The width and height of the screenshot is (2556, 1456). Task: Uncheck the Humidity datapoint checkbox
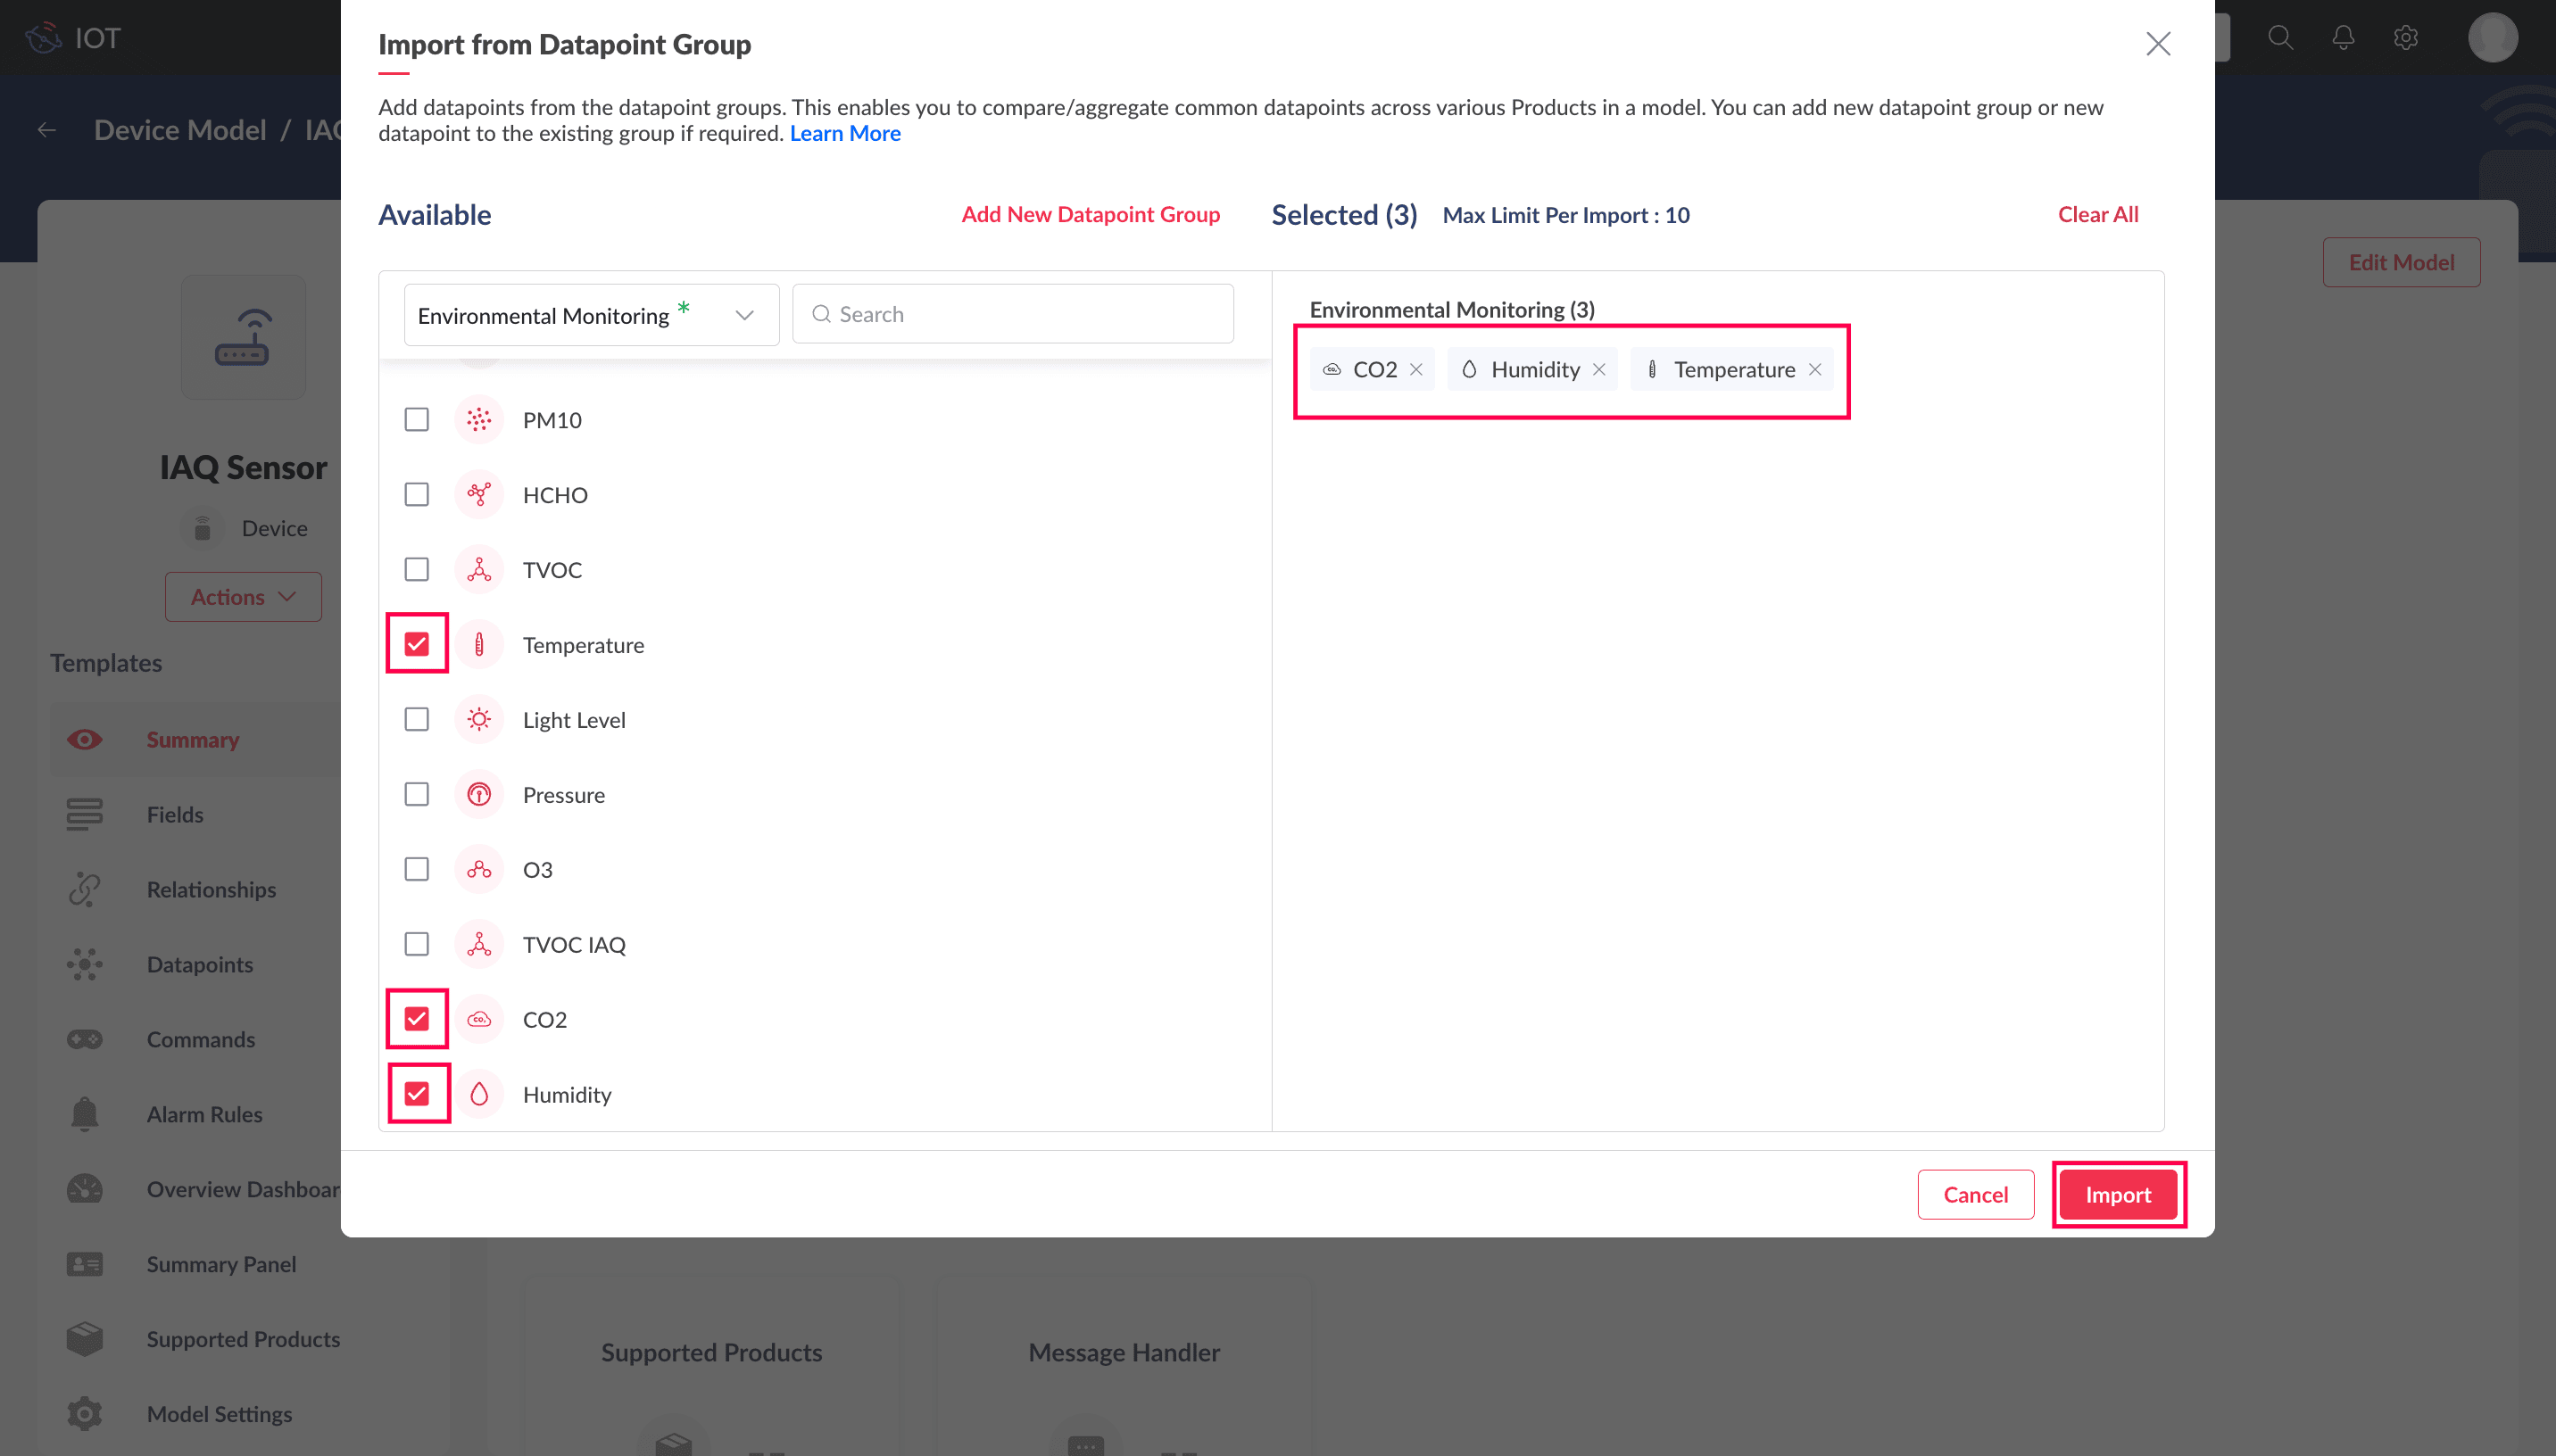417,1094
